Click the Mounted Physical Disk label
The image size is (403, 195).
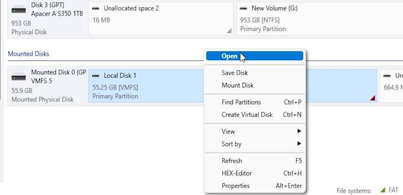coord(43,99)
